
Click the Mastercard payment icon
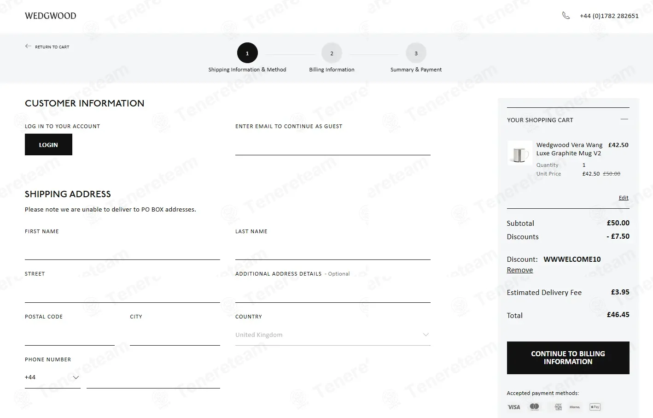pyautogui.click(x=535, y=407)
